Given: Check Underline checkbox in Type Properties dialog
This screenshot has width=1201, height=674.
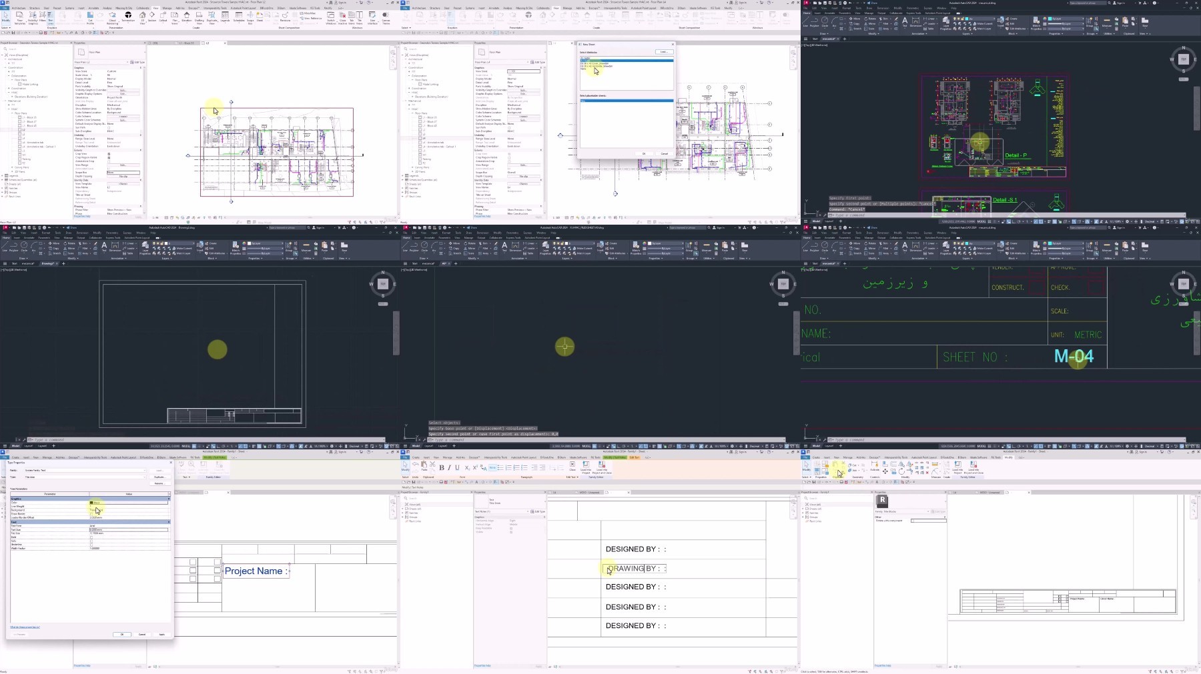Looking at the screenshot, I should pos(91,545).
